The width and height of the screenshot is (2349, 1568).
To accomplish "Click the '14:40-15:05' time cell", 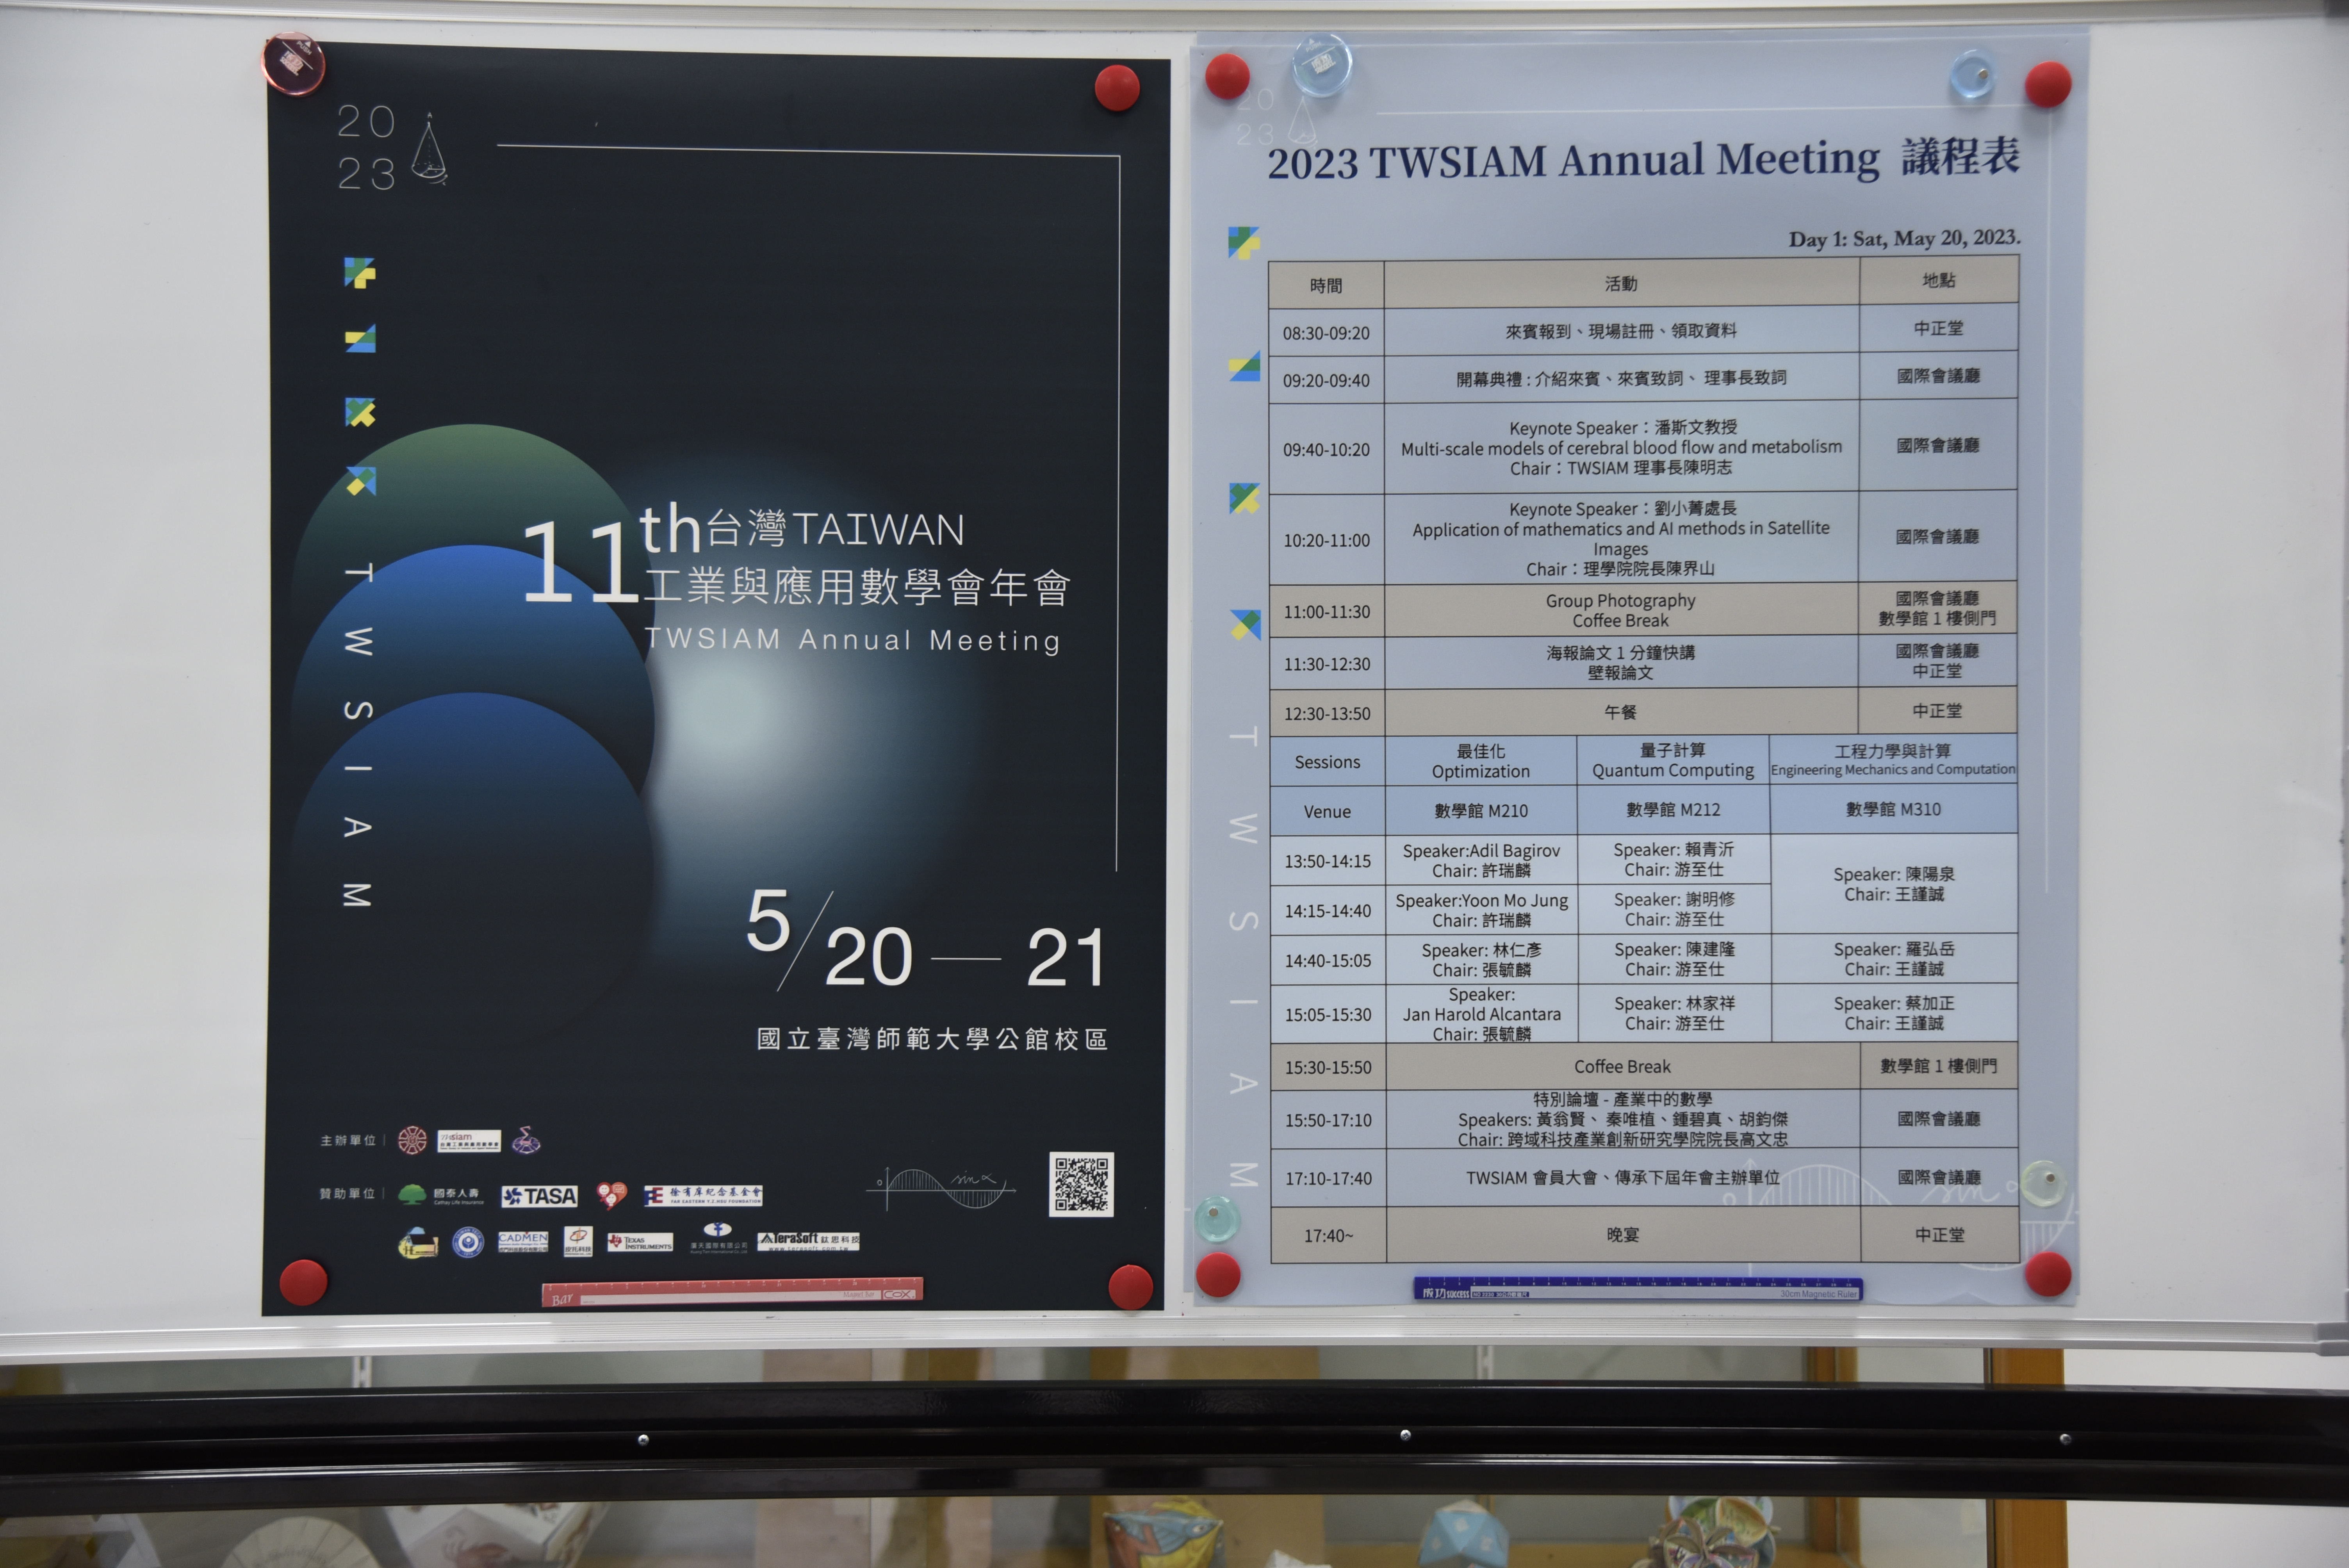I will (x=1328, y=960).
